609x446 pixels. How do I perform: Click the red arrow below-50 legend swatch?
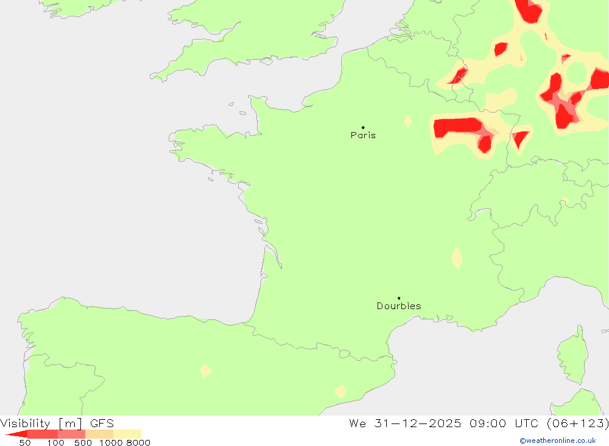16,434
